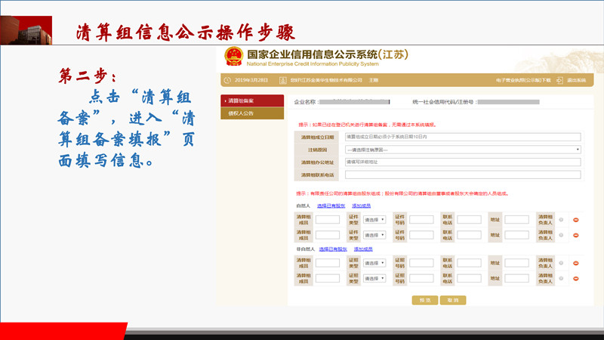The width and height of the screenshot is (604, 340).
Task: Remove the second natural person member row
Action: click(x=576, y=235)
